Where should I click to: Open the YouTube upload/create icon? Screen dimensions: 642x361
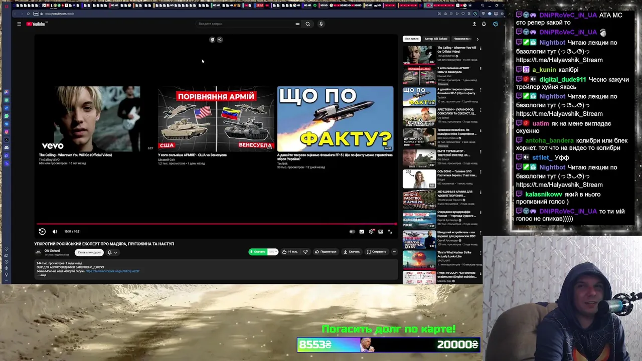point(474,24)
